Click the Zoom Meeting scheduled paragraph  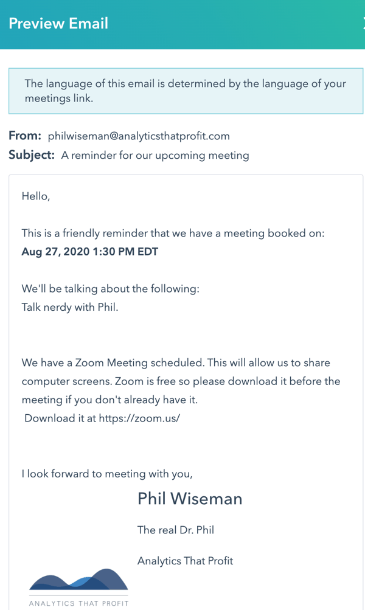(x=181, y=381)
